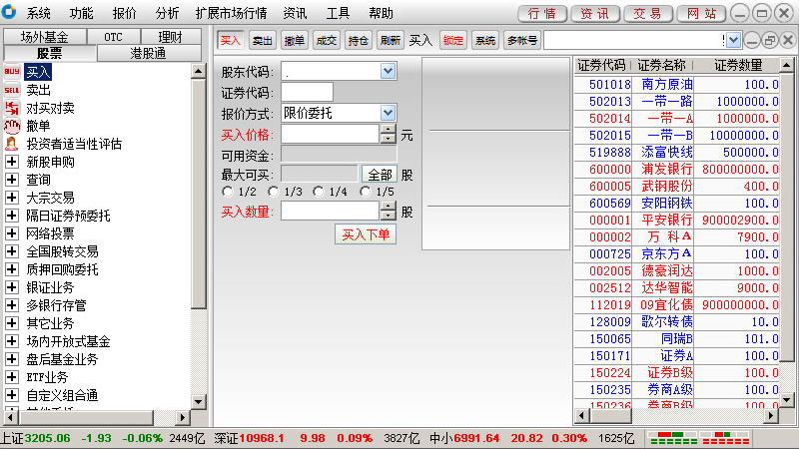Choose the 1/5 position radio option
The width and height of the screenshot is (799, 449).
coord(364,192)
